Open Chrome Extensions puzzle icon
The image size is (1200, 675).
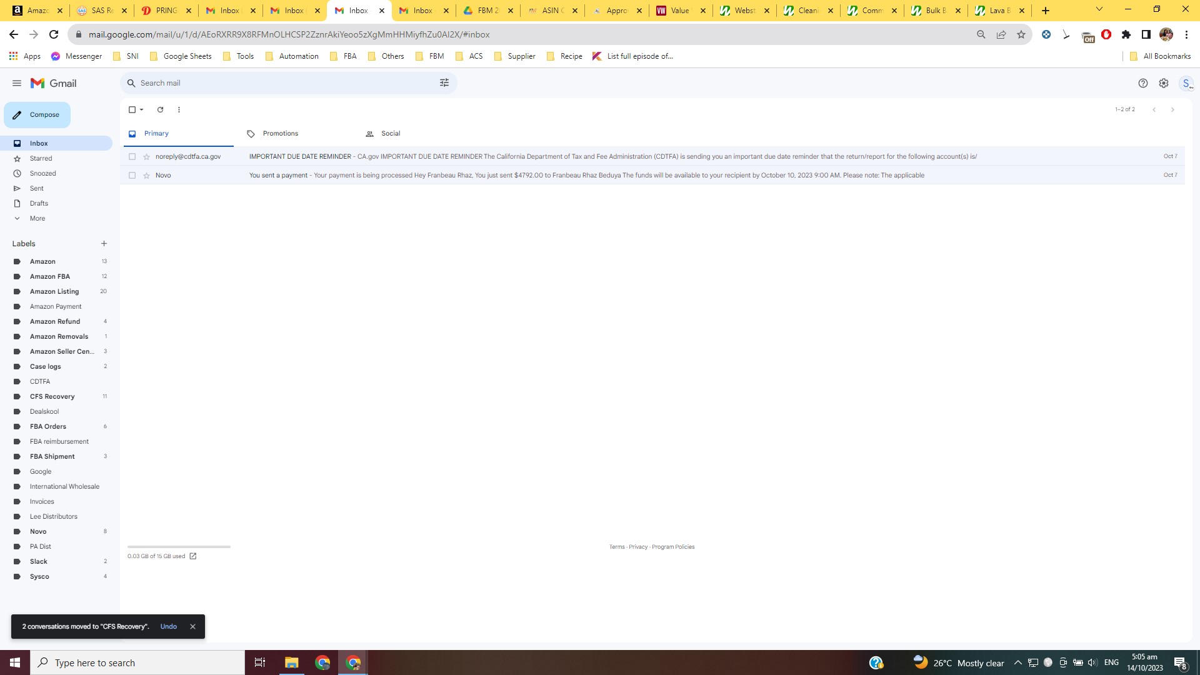tap(1126, 34)
